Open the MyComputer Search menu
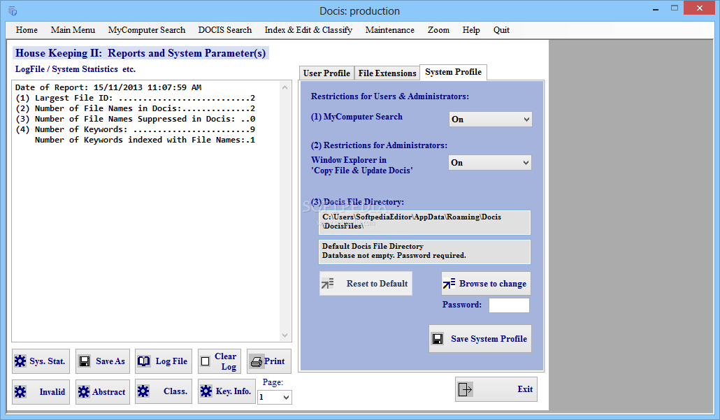 click(x=147, y=30)
